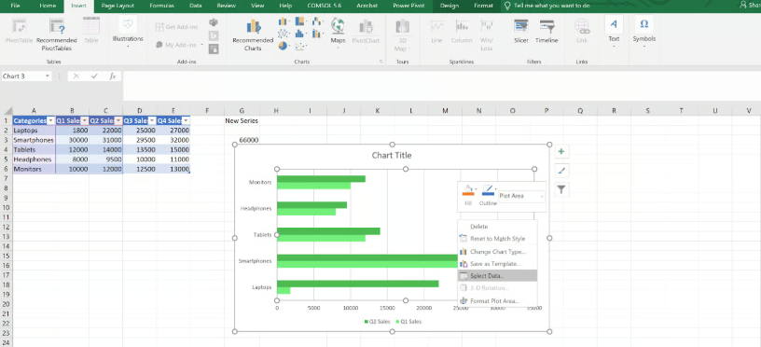Screen dimensions: 761x347
Task: Insert a Slicer filter
Action: (520, 31)
